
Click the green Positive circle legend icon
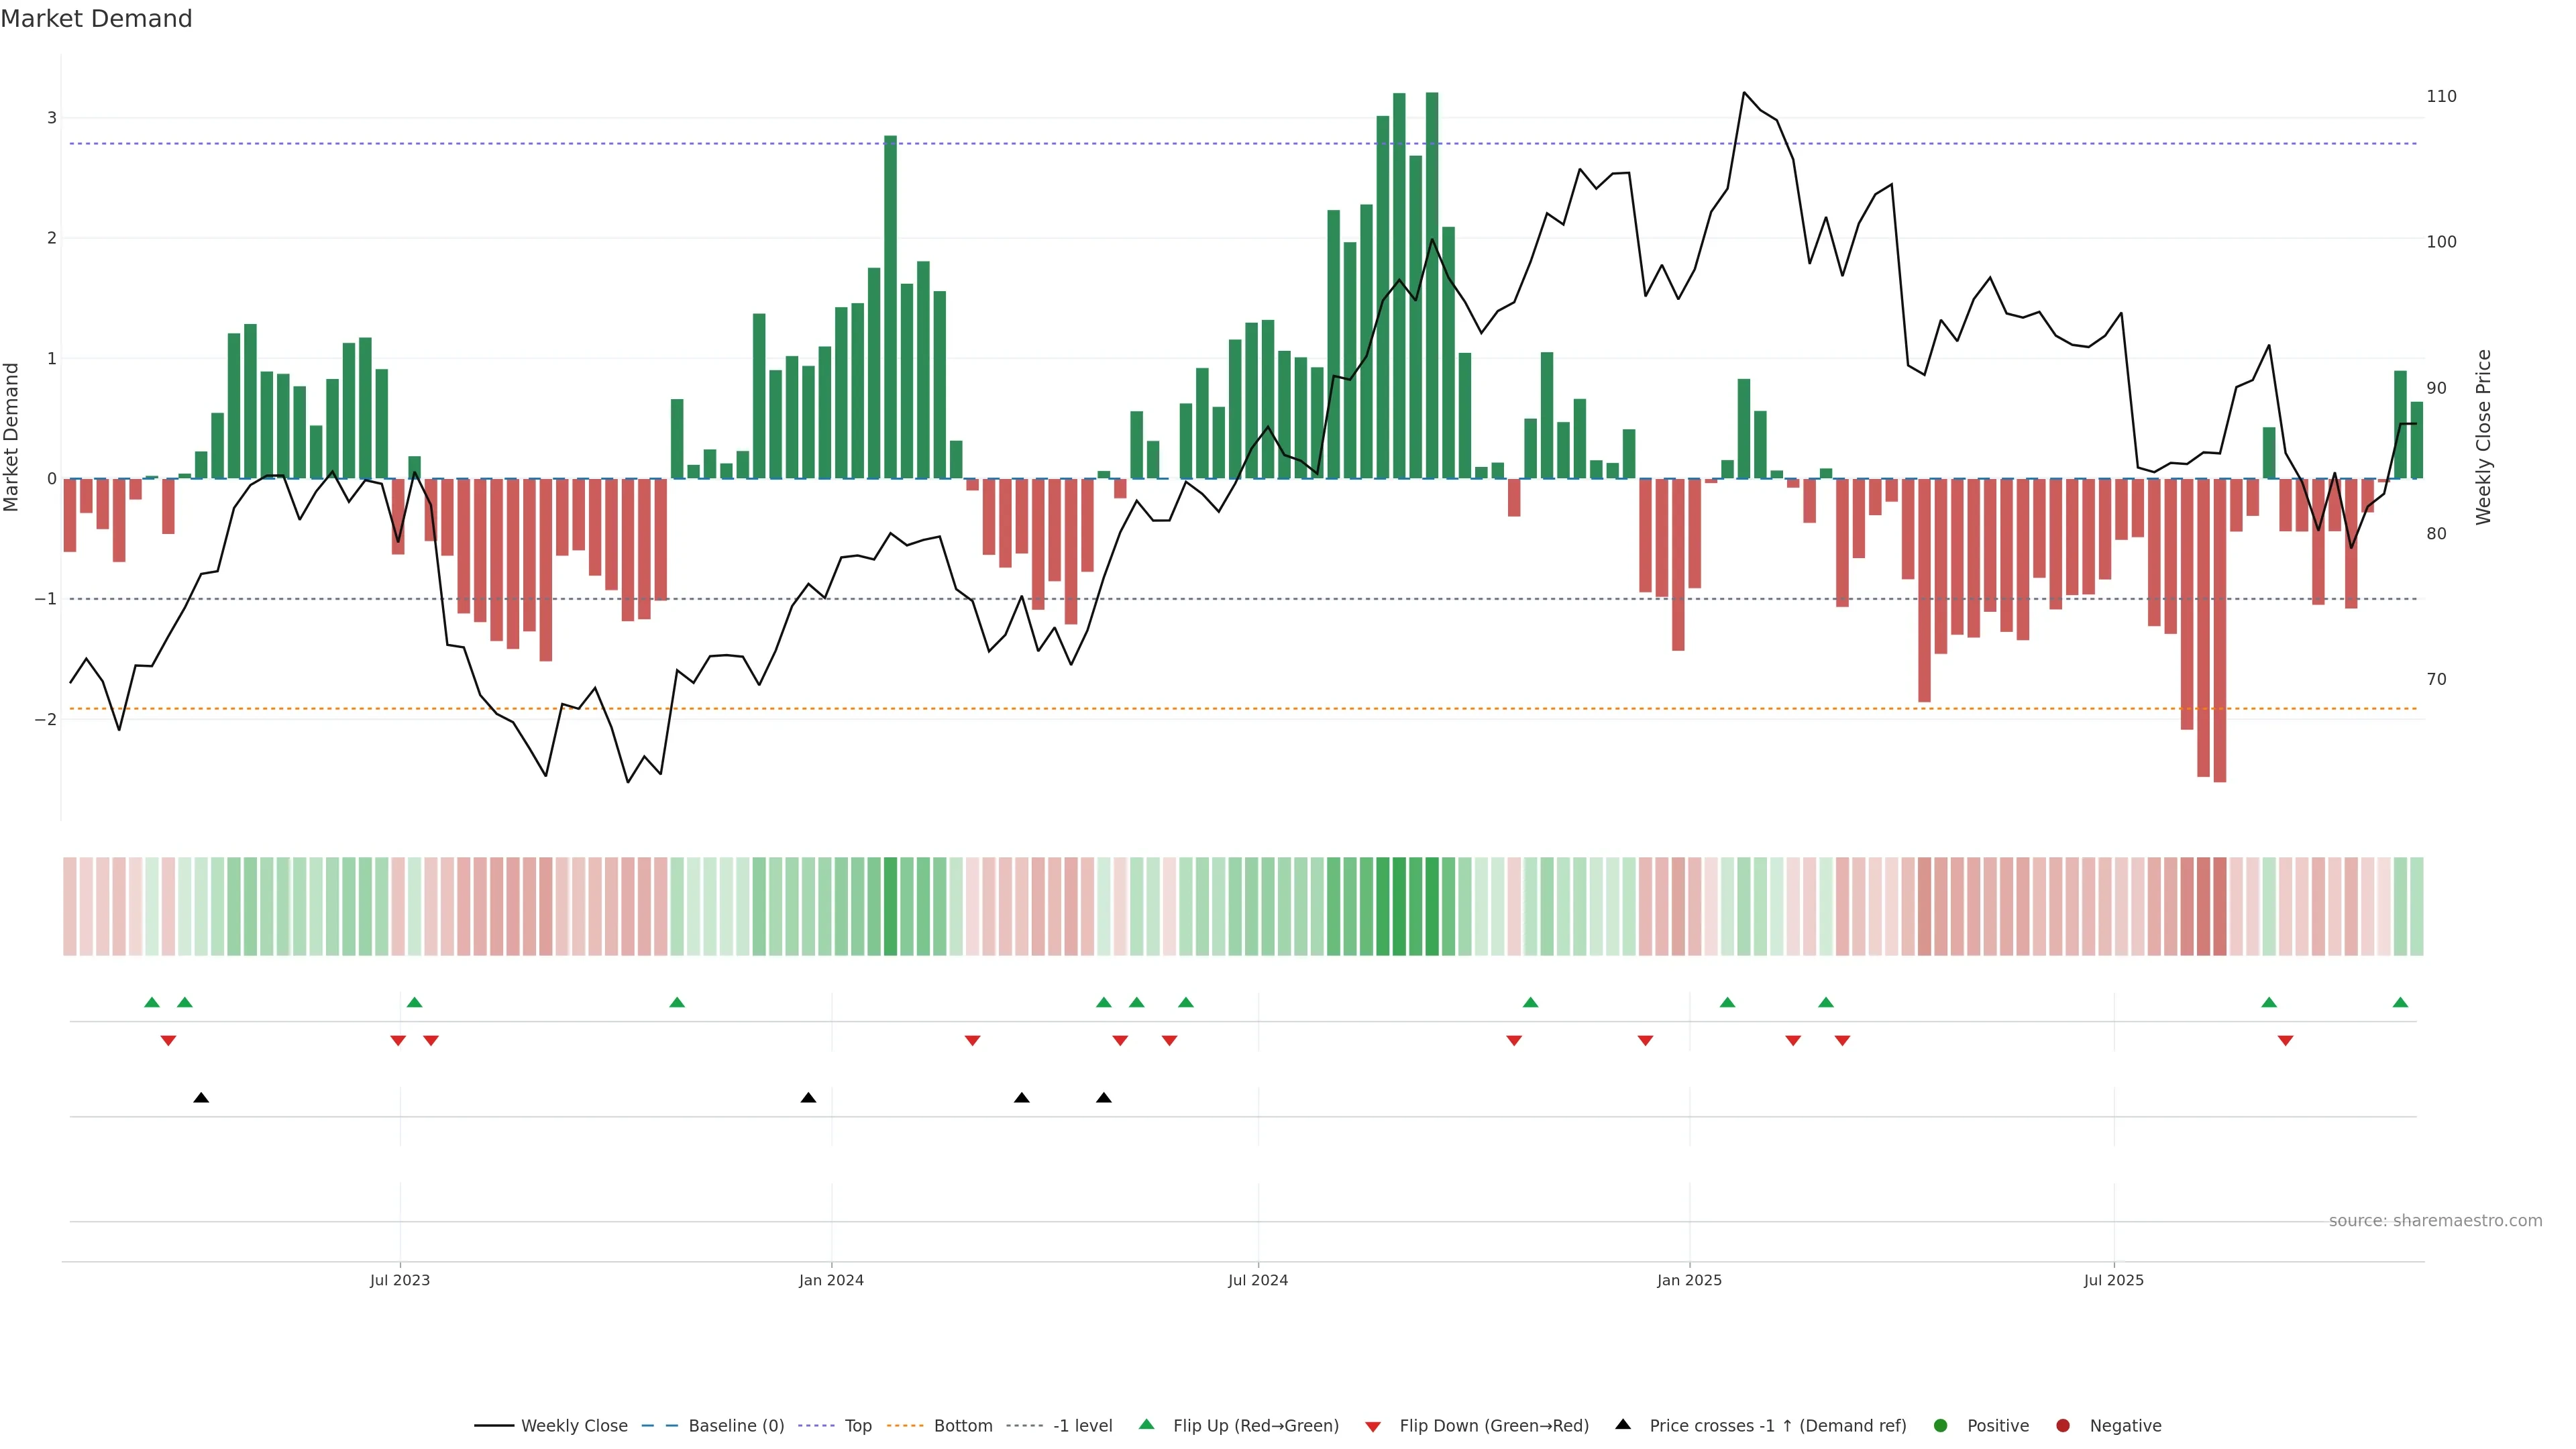coord(1941,1425)
